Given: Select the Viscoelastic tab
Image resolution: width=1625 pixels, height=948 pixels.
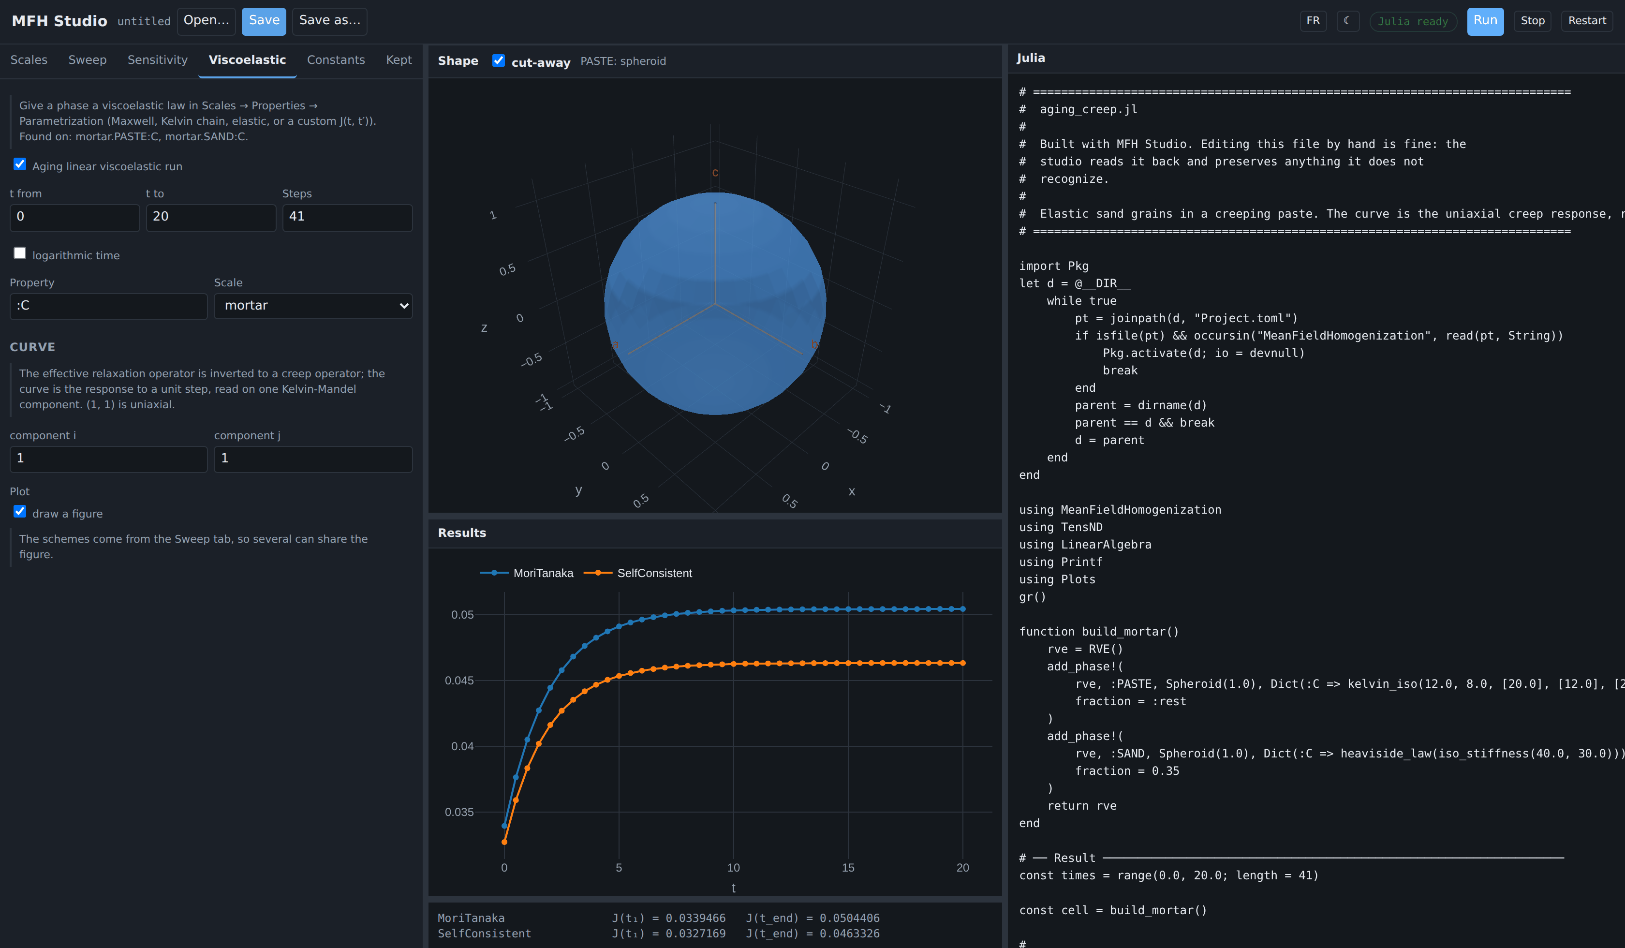Looking at the screenshot, I should click(x=247, y=60).
